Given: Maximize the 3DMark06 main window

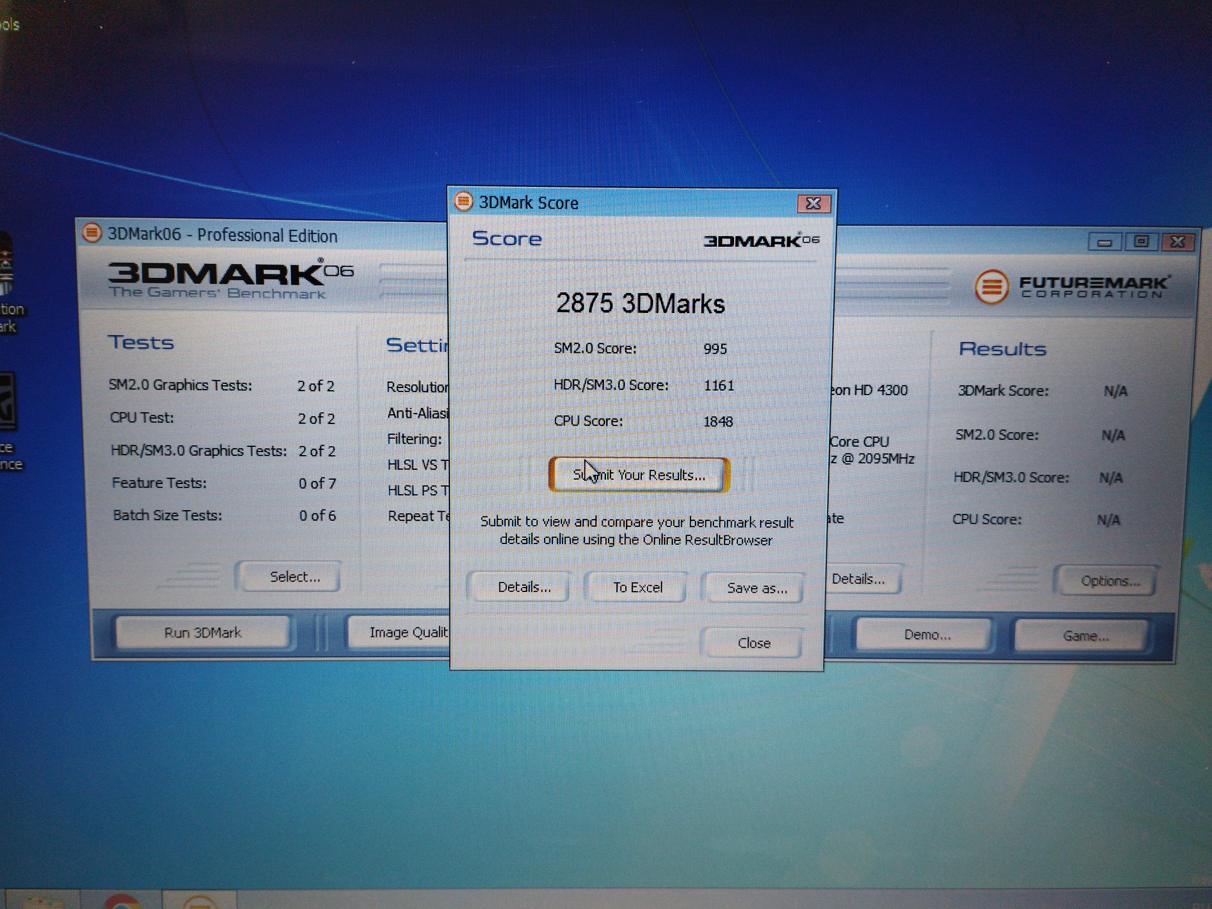Looking at the screenshot, I should (1141, 242).
